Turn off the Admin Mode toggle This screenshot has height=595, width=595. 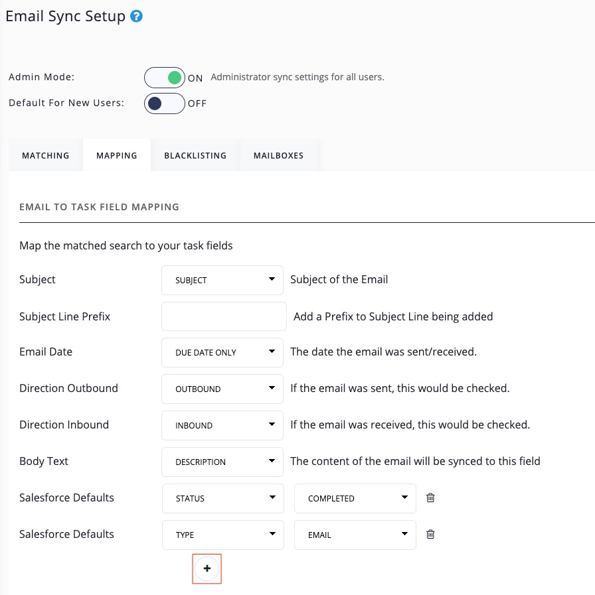click(164, 78)
